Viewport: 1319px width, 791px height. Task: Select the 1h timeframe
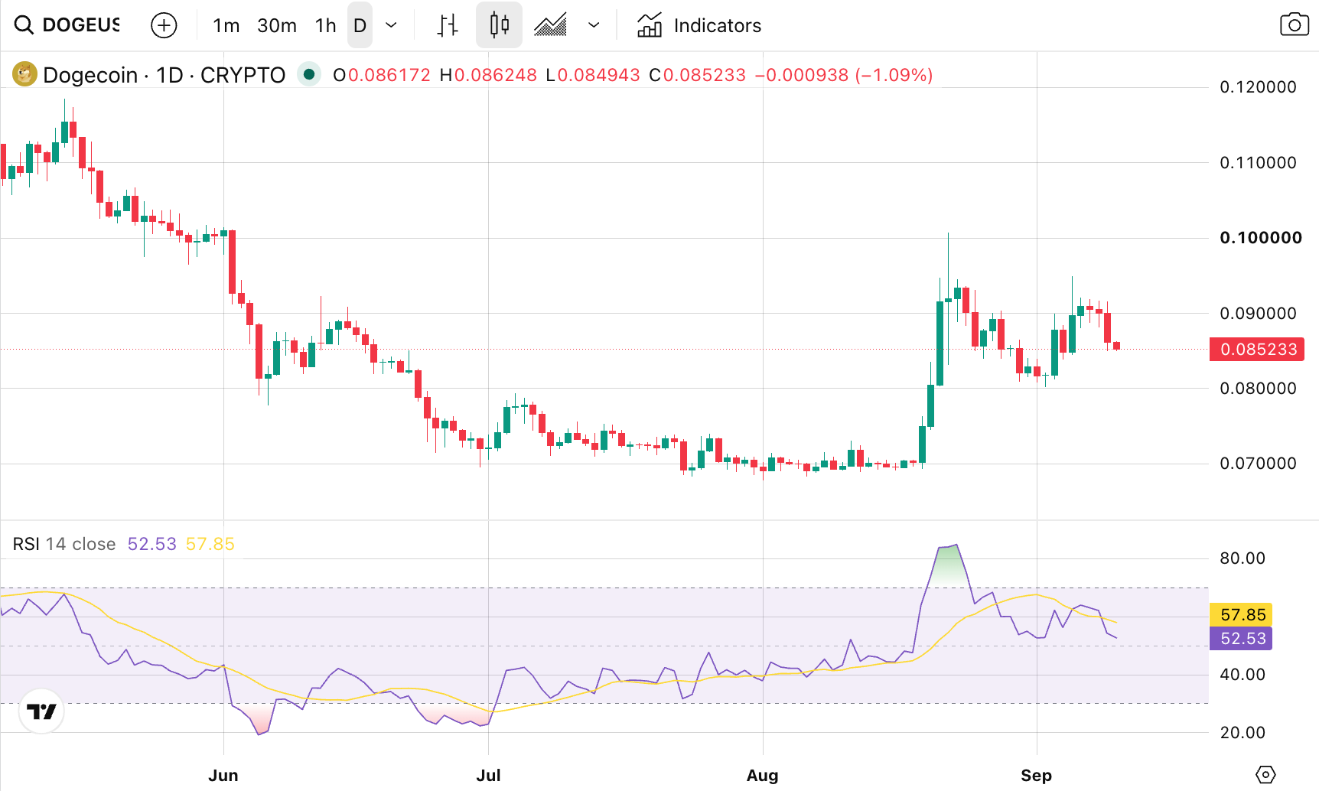click(325, 25)
